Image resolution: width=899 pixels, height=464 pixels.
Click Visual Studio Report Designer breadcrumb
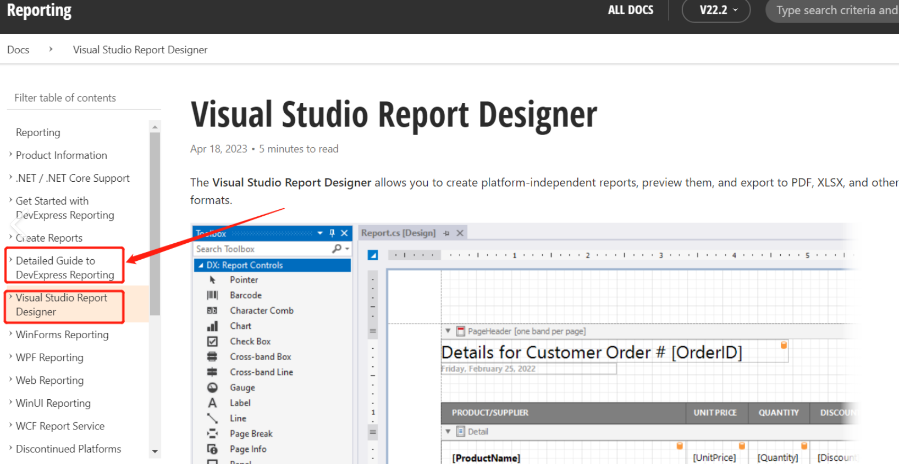tap(140, 50)
